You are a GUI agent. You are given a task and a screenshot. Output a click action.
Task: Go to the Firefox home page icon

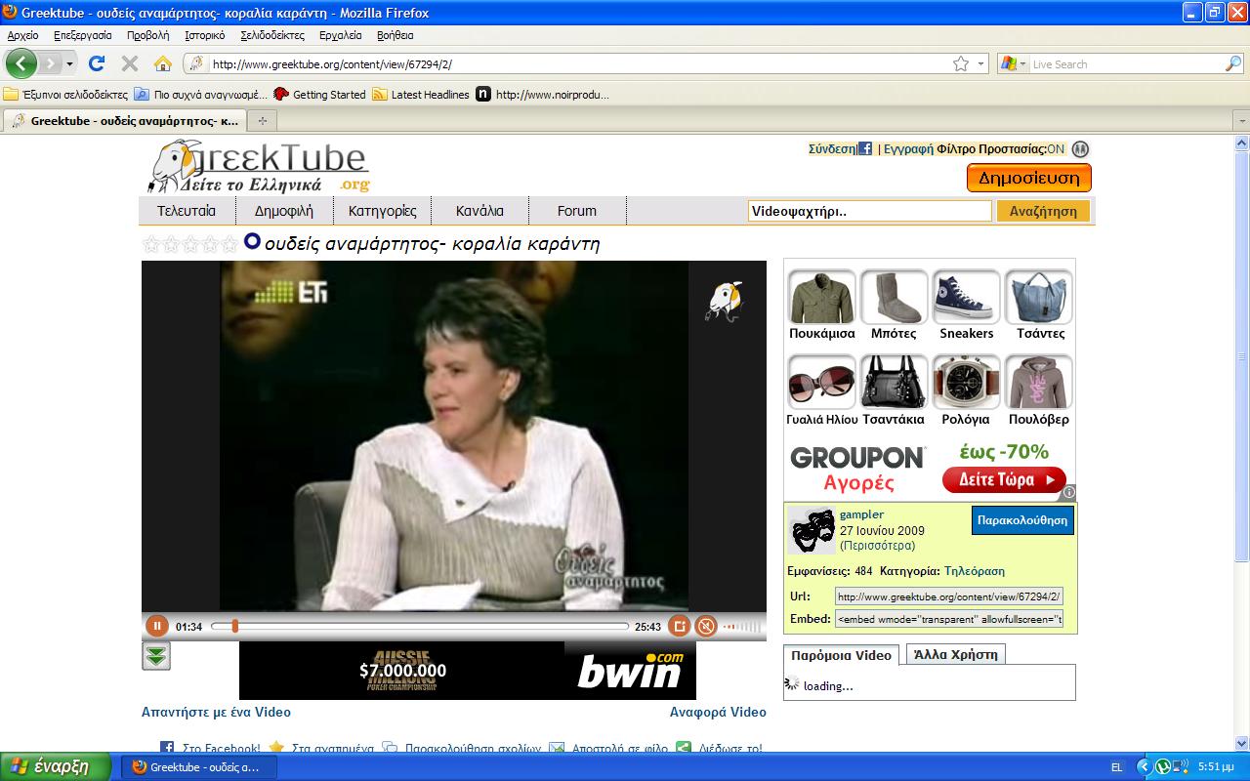click(163, 63)
